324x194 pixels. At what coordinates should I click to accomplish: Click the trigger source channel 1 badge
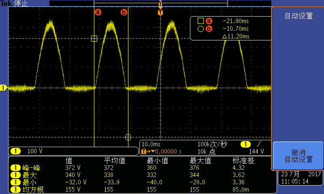pyautogui.click(x=245, y=144)
